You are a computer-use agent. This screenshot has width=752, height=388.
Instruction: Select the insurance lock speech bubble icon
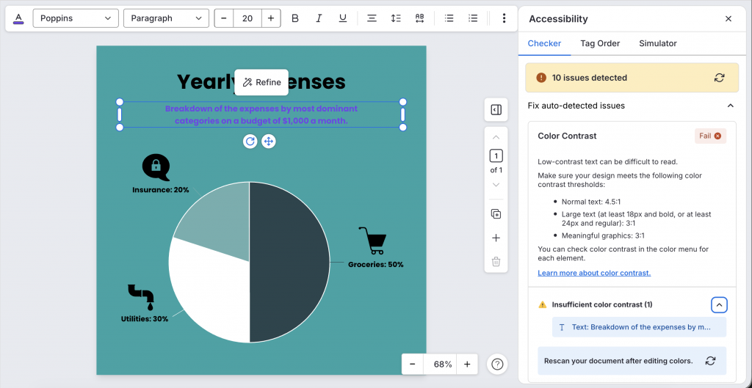(x=156, y=168)
